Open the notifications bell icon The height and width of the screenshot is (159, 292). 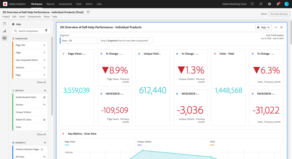click(x=278, y=4)
